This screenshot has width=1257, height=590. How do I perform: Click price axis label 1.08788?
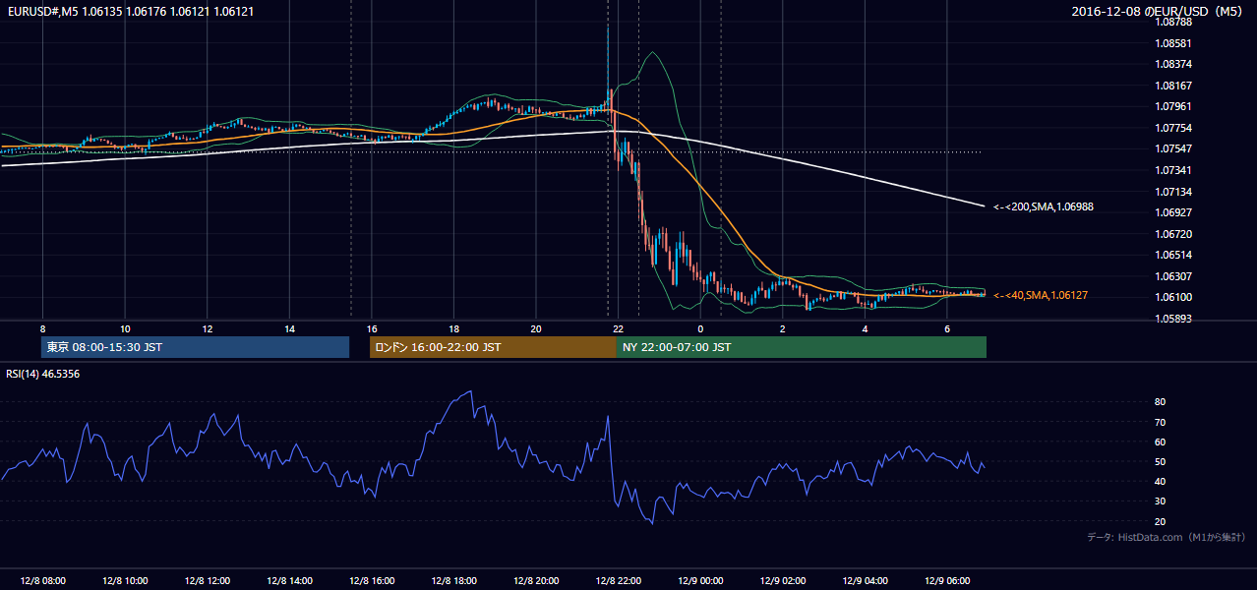(1174, 22)
